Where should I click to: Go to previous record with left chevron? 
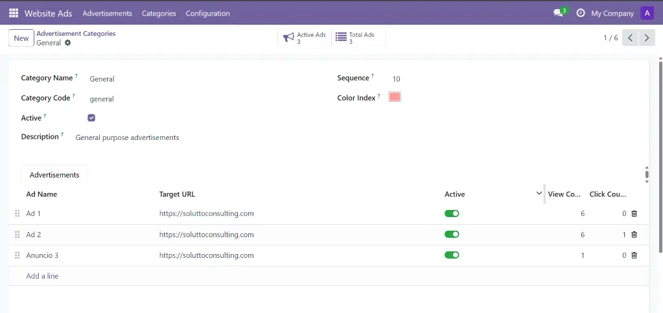pyautogui.click(x=631, y=38)
